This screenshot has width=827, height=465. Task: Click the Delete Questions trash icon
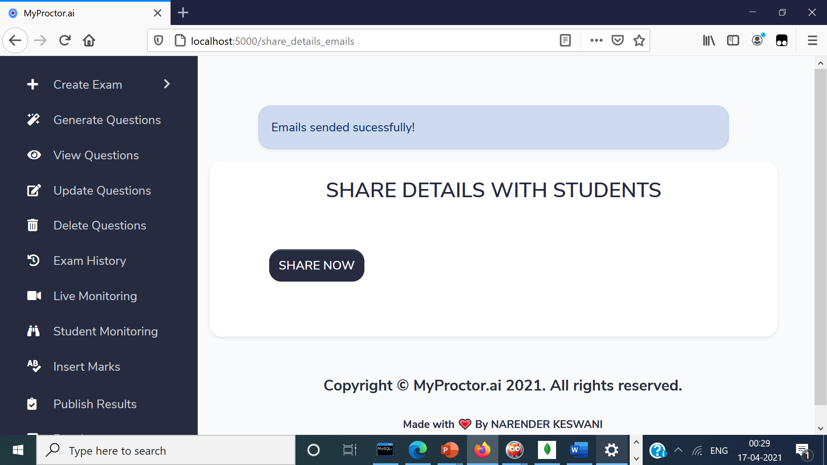(x=33, y=225)
